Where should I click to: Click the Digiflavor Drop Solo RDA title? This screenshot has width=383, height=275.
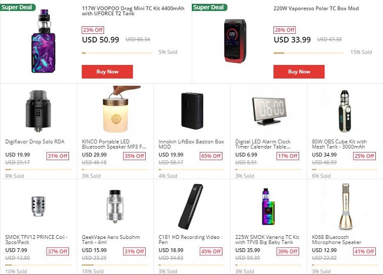(35, 142)
